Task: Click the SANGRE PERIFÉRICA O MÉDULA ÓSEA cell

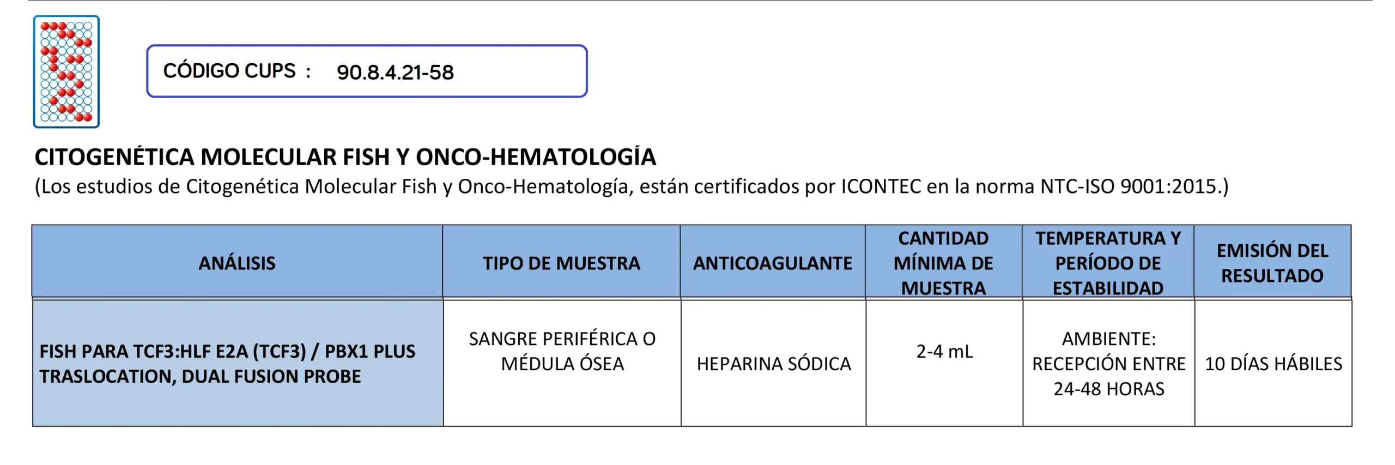Action: [x=562, y=351]
